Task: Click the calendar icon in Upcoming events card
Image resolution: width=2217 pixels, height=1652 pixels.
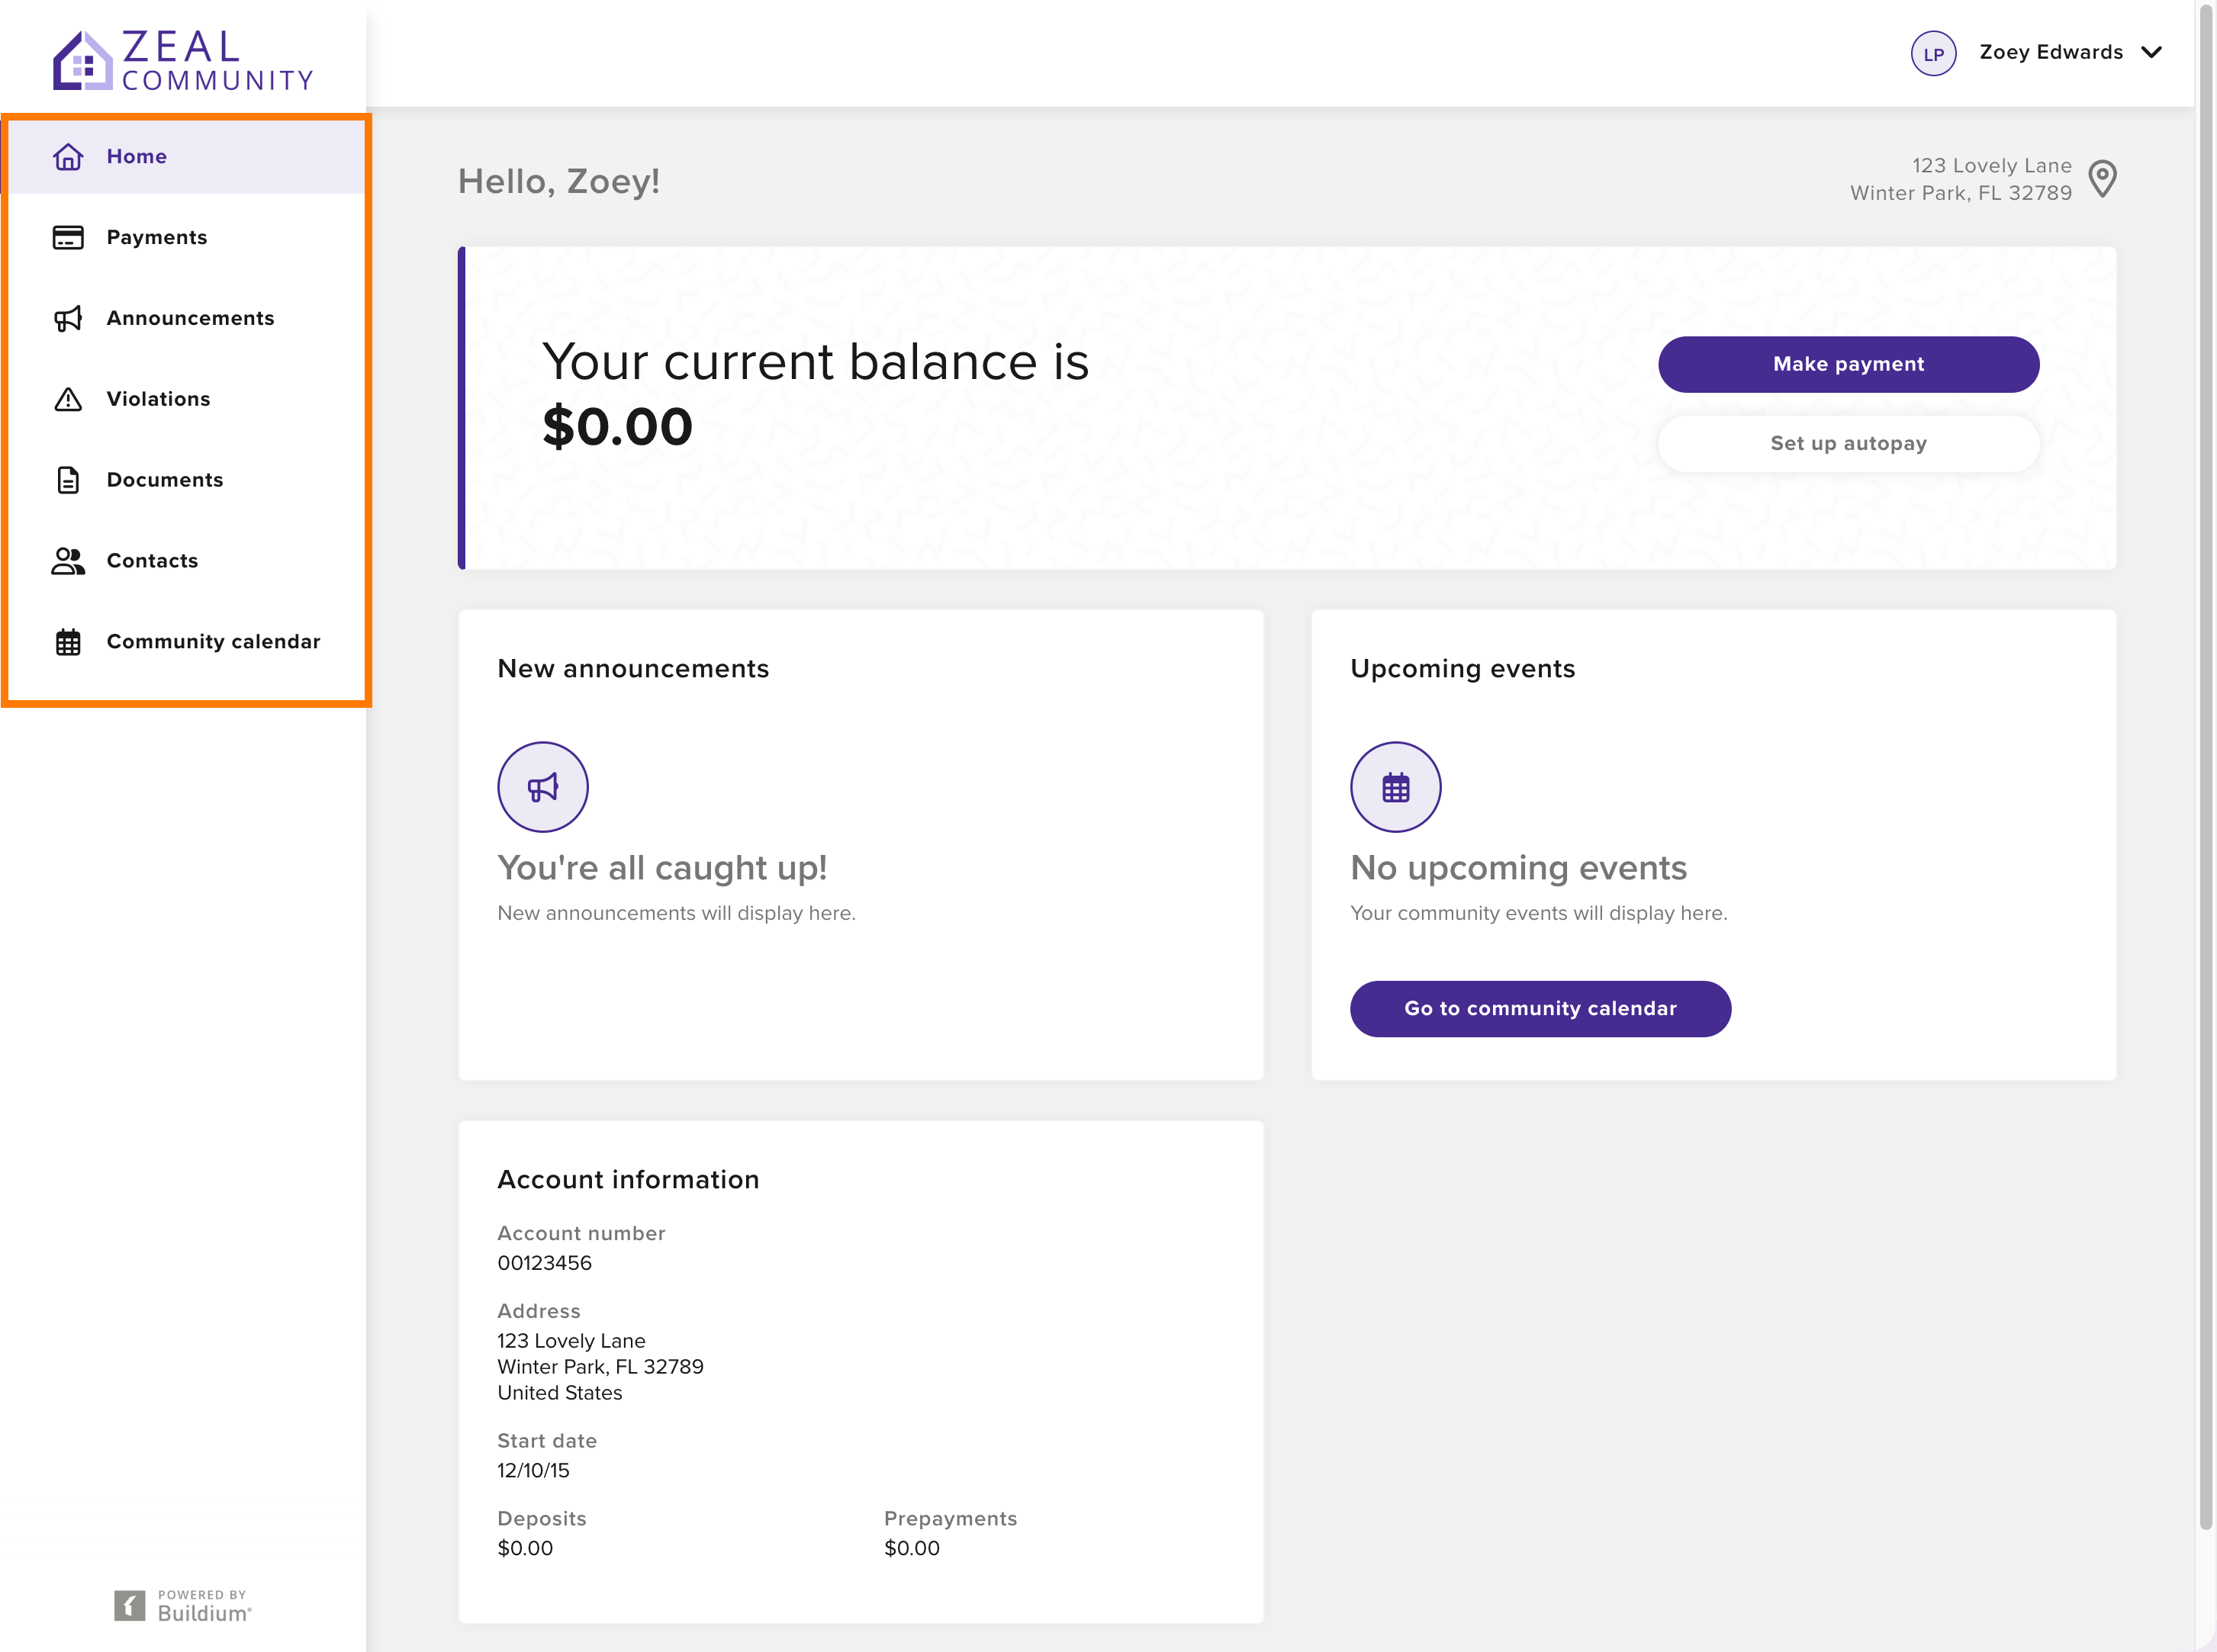Action: [1395, 787]
